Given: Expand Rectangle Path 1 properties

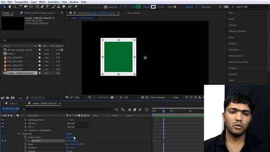Looking at the screenshot, I should [x=26, y=120].
